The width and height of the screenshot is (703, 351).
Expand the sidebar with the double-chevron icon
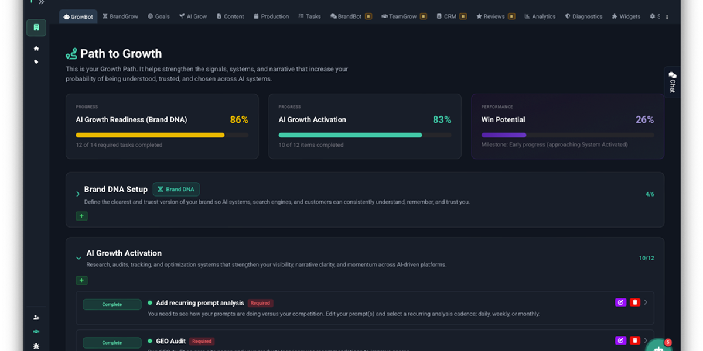[42, 2]
